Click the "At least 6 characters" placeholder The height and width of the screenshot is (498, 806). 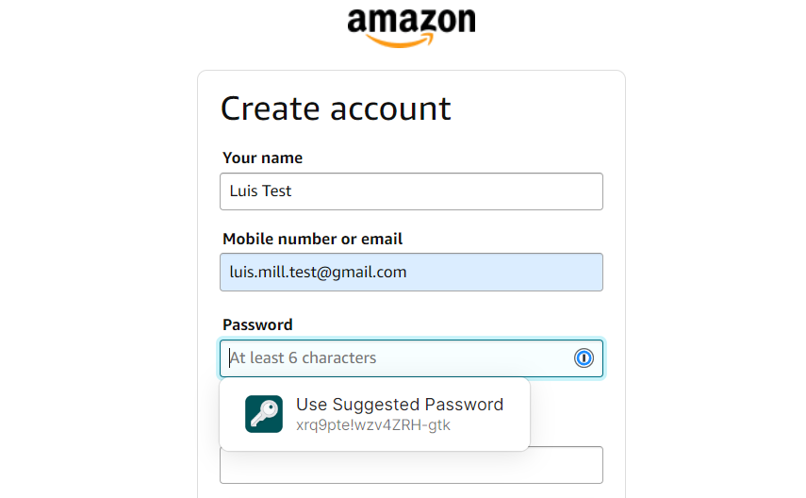point(303,358)
